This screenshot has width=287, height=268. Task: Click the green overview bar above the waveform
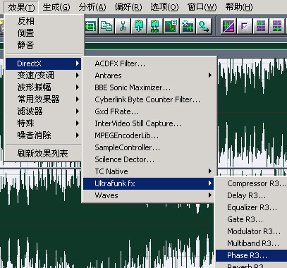[185, 46]
